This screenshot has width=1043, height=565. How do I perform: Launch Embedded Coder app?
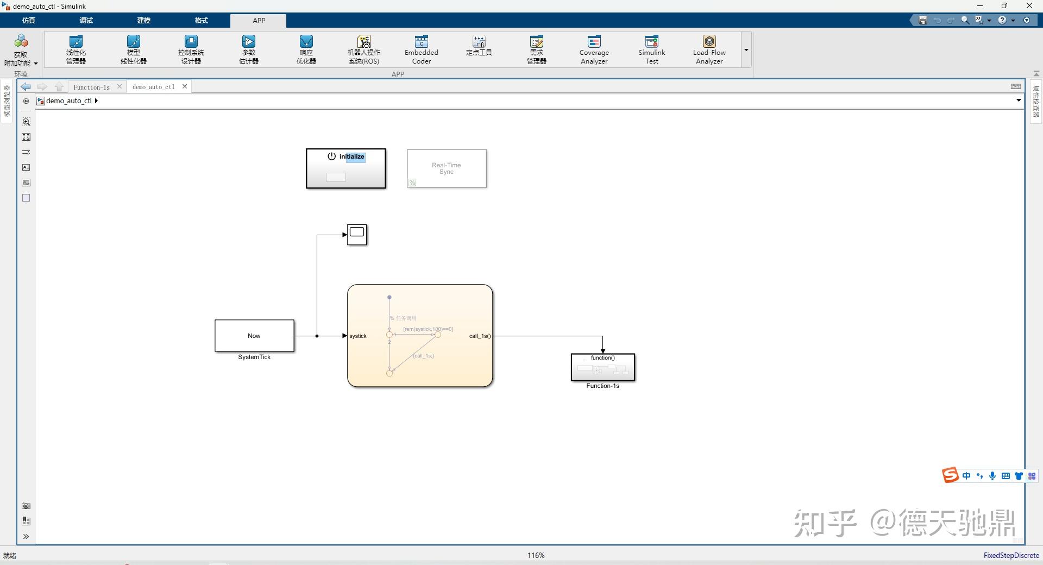click(x=422, y=49)
